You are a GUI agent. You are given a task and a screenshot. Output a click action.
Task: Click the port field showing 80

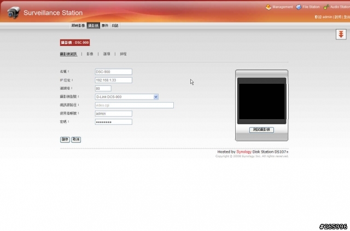tap(103, 88)
